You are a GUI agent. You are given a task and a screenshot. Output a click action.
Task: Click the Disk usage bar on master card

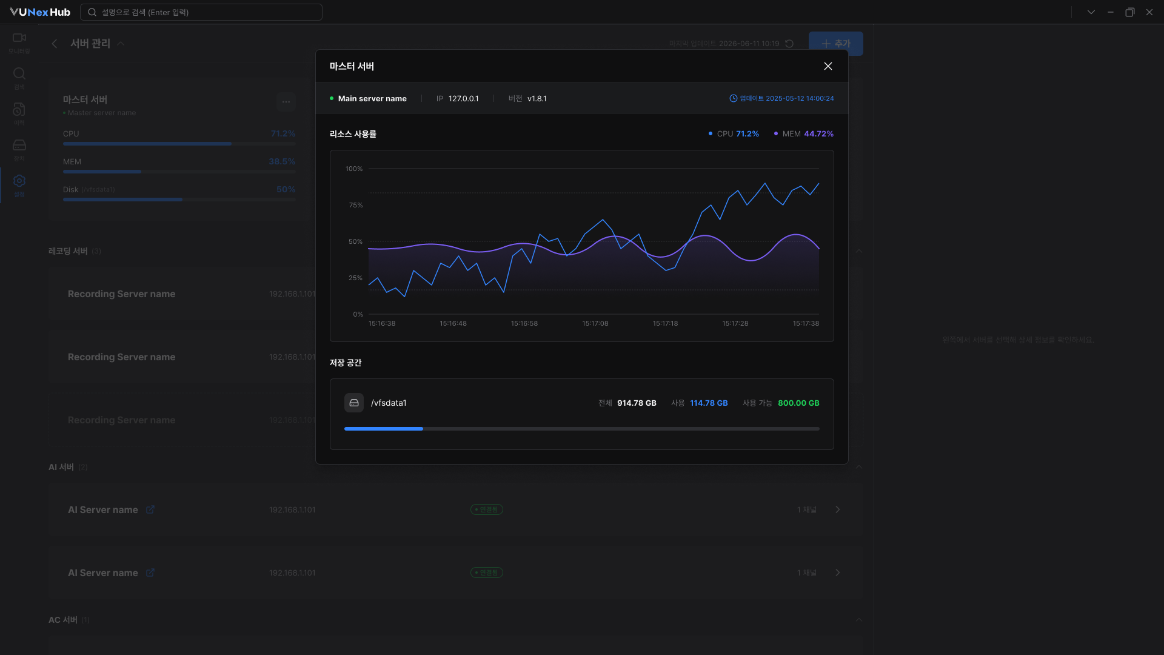point(179,200)
